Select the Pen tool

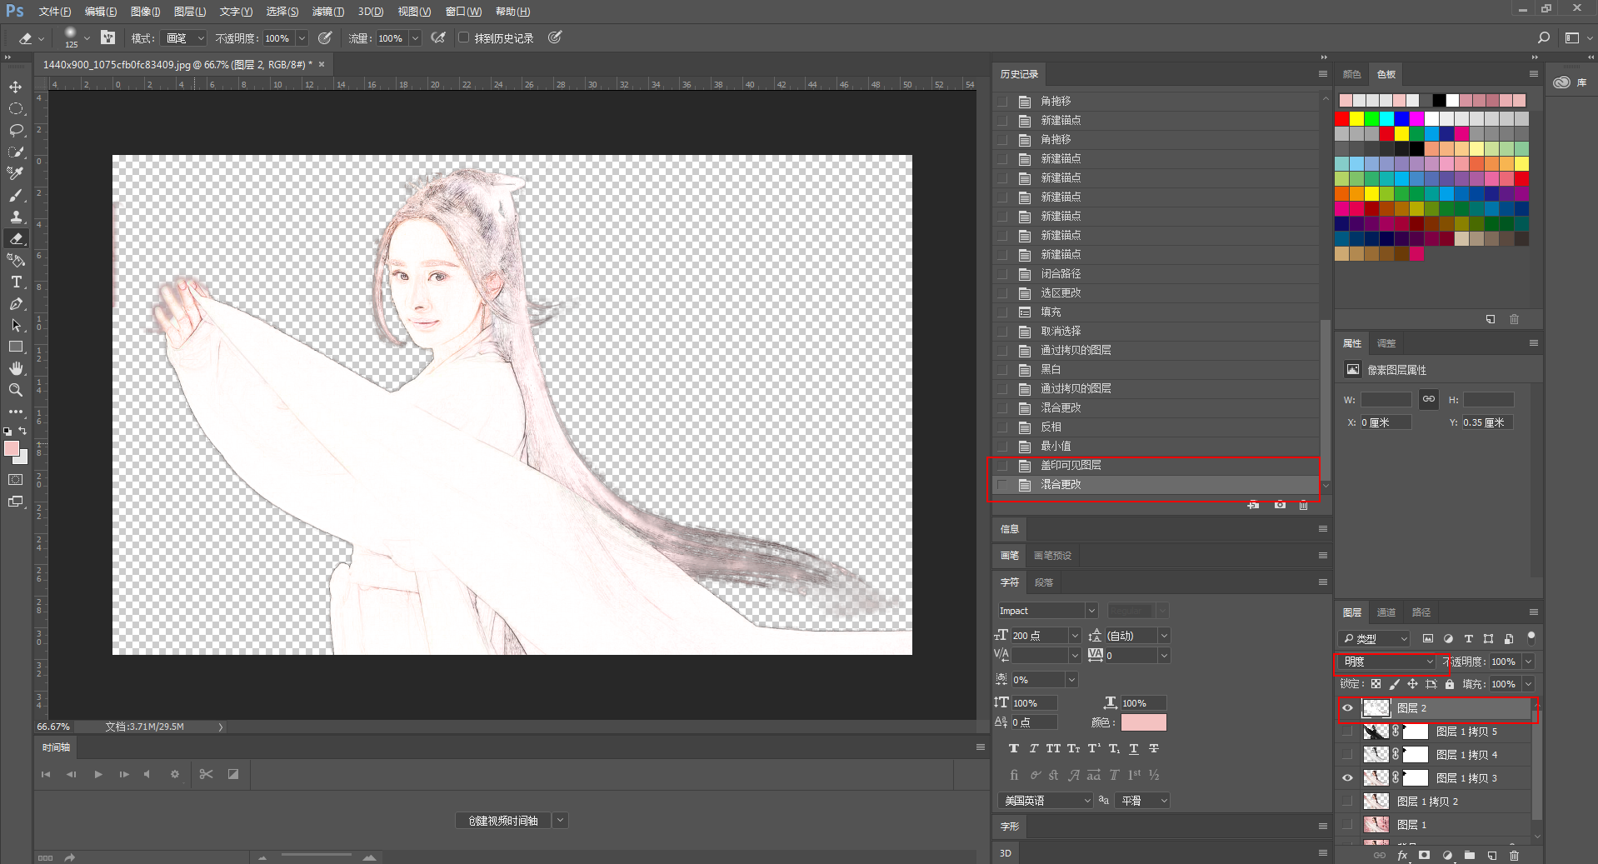16,304
